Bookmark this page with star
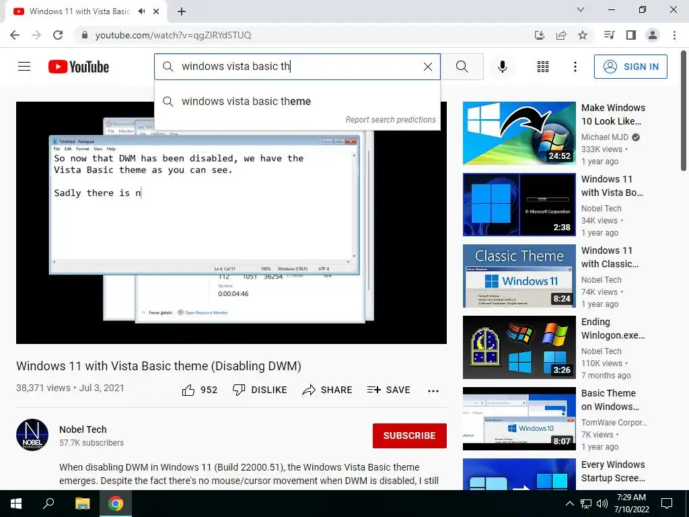Screen dimensions: 689x517 (x=583, y=35)
